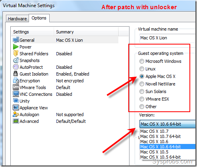Click the 'Enabled, Enabled' summary text
197x167 pixels.
[x=73, y=74]
